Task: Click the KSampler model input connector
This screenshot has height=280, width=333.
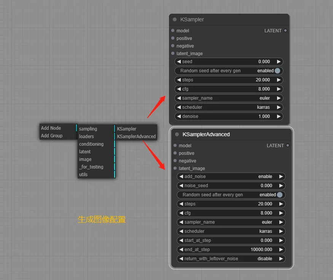Action: 173,30
